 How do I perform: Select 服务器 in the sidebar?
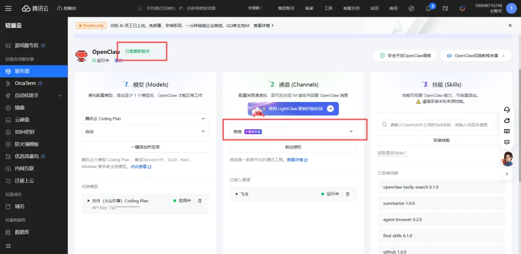tap(34, 71)
